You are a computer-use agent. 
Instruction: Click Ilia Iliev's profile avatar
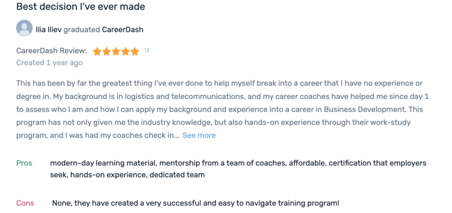24,28
